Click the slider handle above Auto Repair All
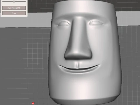The image size is (140, 105). (x=14, y=1)
